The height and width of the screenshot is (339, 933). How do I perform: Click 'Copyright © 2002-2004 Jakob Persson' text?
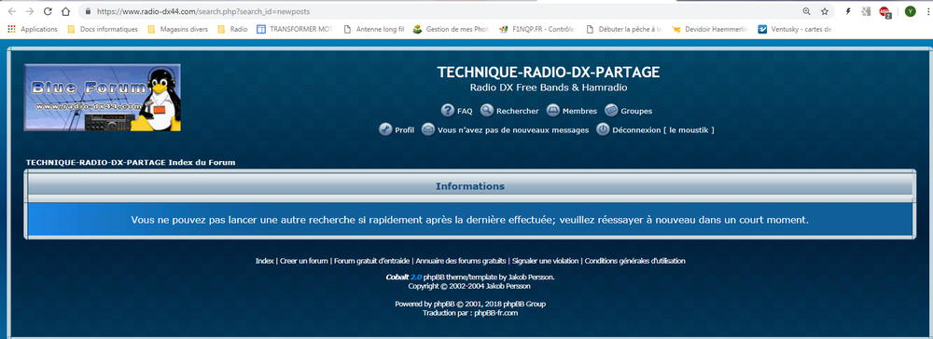(469, 286)
